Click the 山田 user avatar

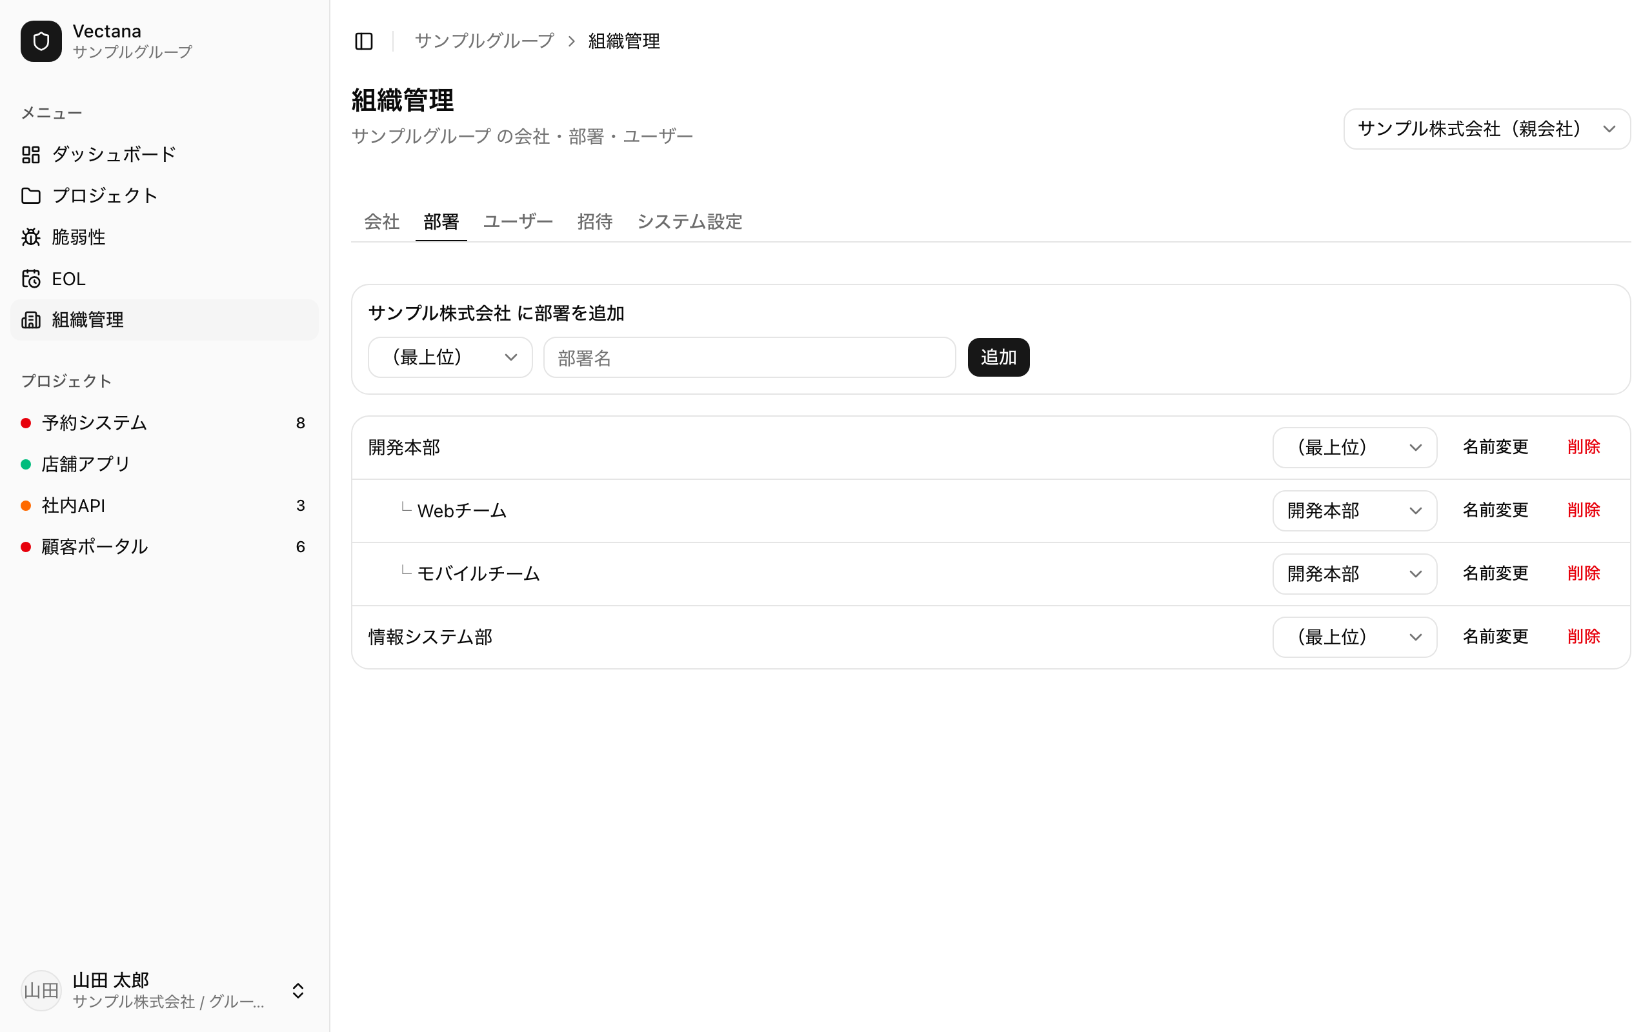tap(41, 990)
